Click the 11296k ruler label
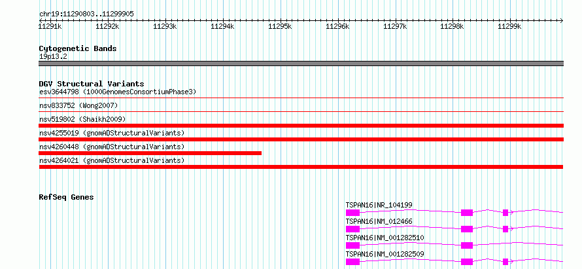Image resolution: width=582 pixels, height=269 pixels. tap(337, 26)
